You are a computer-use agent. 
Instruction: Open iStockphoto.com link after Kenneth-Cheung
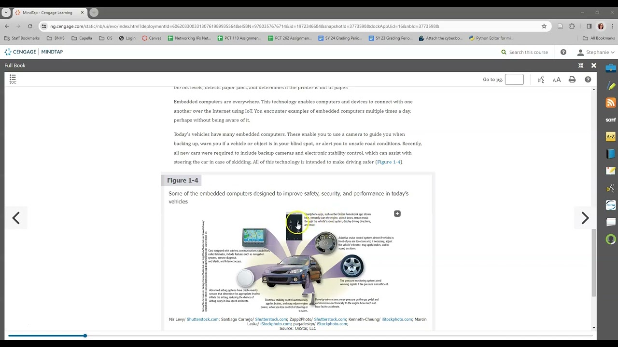(397, 320)
